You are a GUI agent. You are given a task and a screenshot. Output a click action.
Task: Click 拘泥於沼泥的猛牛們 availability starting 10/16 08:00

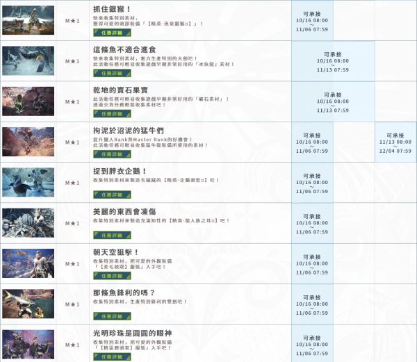(x=312, y=143)
